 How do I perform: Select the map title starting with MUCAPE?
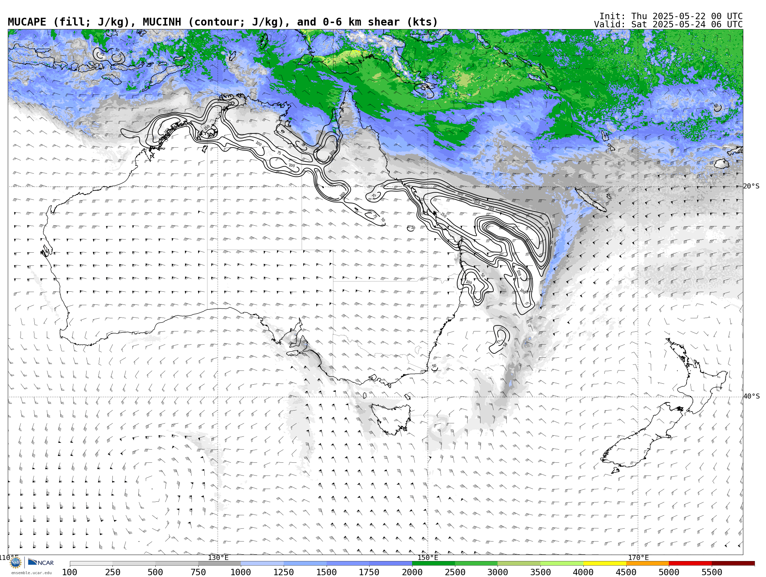[223, 22]
